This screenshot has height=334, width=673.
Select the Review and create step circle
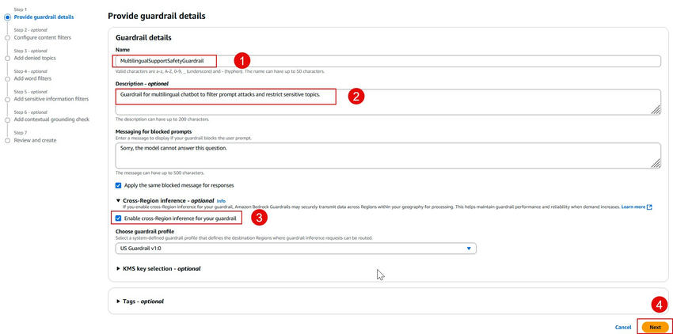pos(8,140)
